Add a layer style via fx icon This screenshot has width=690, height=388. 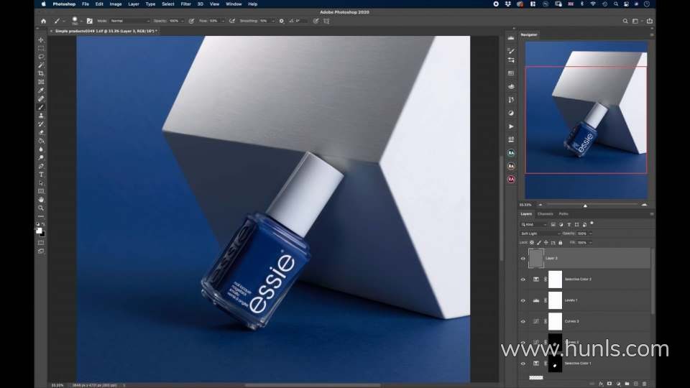pyautogui.click(x=601, y=384)
